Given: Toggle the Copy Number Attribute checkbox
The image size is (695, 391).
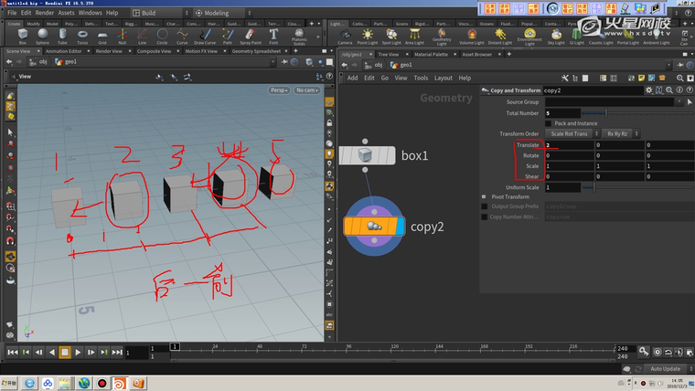Looking at the screenshot, I should point(484,217).
